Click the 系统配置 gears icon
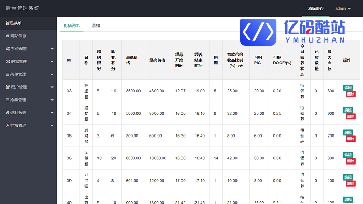Image resolution: width=363 pixels, height=204 pixels. 8,49
